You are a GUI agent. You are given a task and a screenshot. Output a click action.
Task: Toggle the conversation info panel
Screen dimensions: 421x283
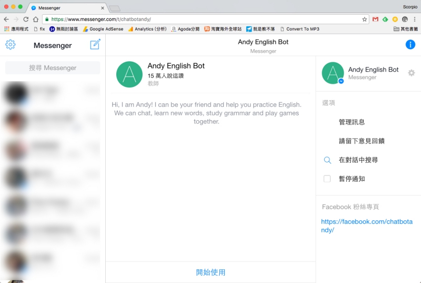[x=410, y=45]
